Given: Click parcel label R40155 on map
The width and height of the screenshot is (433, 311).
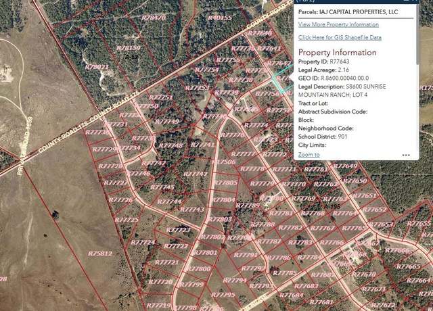Looking at the screenshot, I should [220, 18].
